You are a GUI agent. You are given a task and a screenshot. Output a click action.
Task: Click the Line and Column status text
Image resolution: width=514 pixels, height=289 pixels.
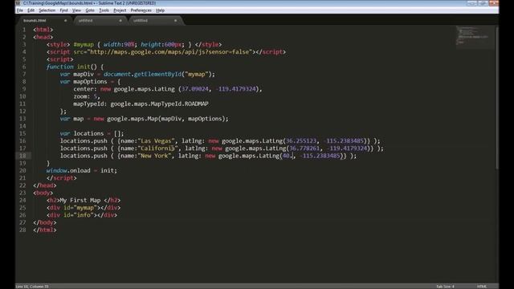tap(32, 287)
